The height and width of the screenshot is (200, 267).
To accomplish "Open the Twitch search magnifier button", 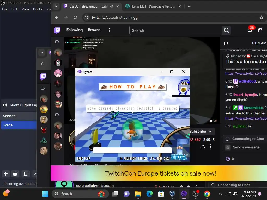I will click(x=227, y=30).
